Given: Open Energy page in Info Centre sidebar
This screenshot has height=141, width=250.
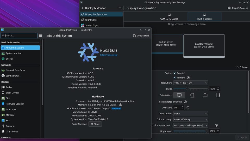Looking at the screenshot, I should [20, 59].
